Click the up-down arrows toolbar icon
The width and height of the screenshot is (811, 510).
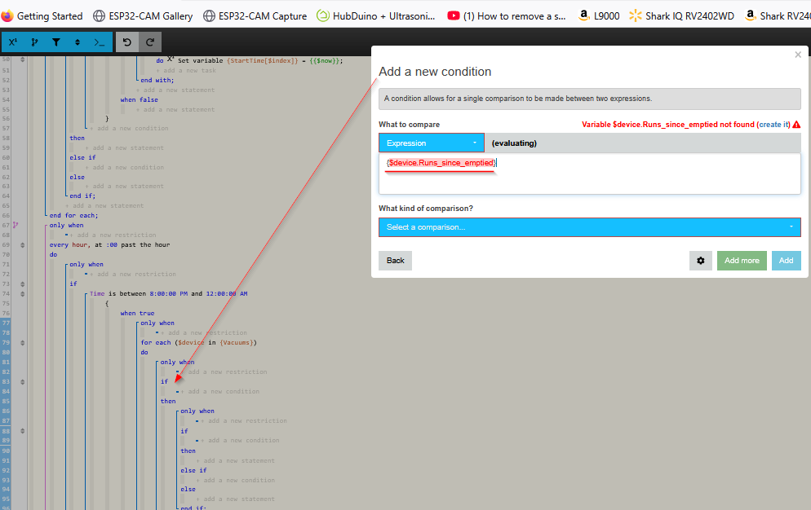pyautogui.click(x=78, y=42)
